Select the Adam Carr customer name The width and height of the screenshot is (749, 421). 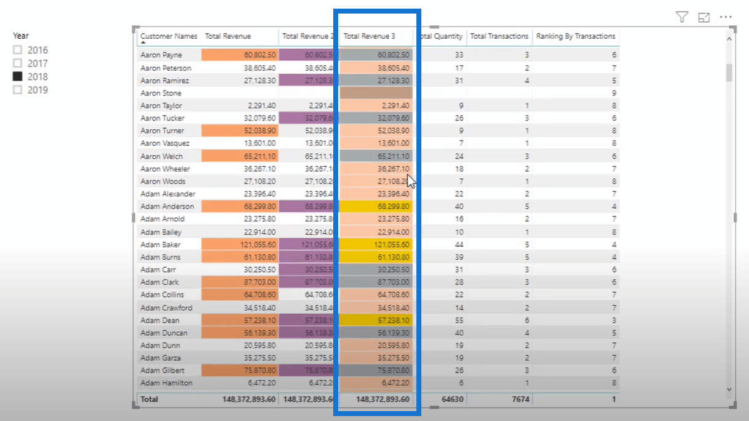click(158, 270)
